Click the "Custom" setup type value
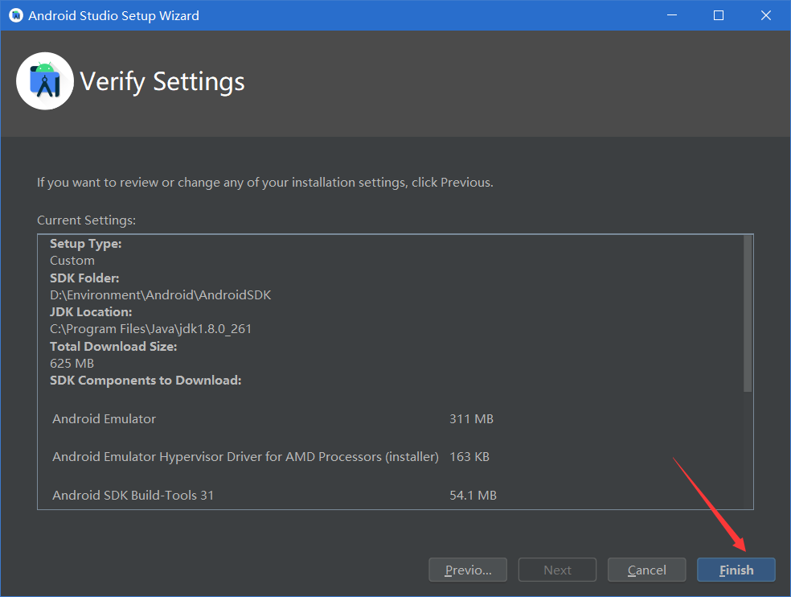Image resolution: width=791 pixels, height=597 pixels. pos(72,261)
